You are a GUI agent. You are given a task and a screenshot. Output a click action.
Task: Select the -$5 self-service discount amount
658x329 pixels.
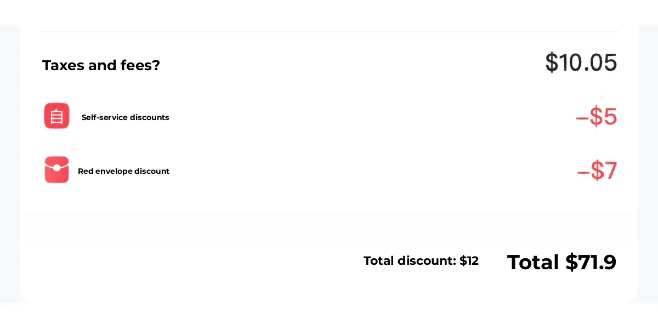(597, 117)
